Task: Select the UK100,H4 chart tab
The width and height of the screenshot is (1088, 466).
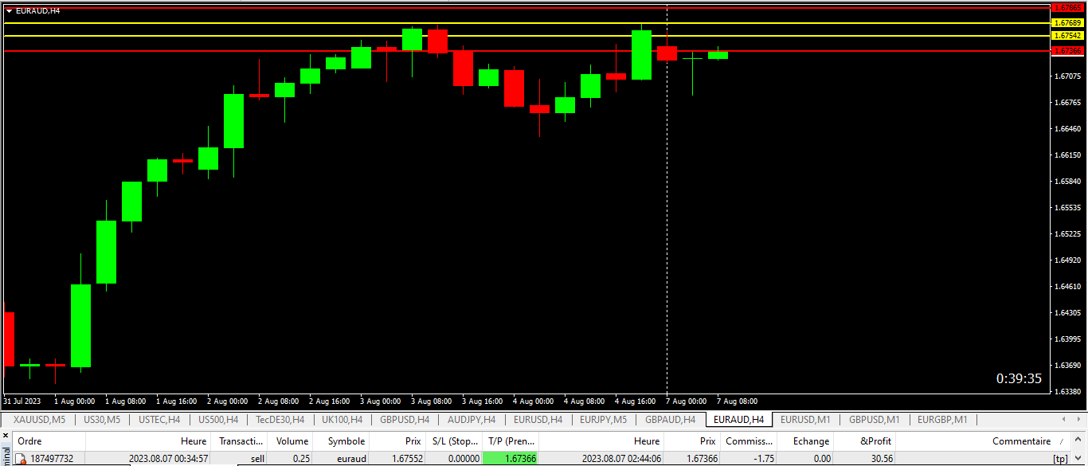Action: 342,420
